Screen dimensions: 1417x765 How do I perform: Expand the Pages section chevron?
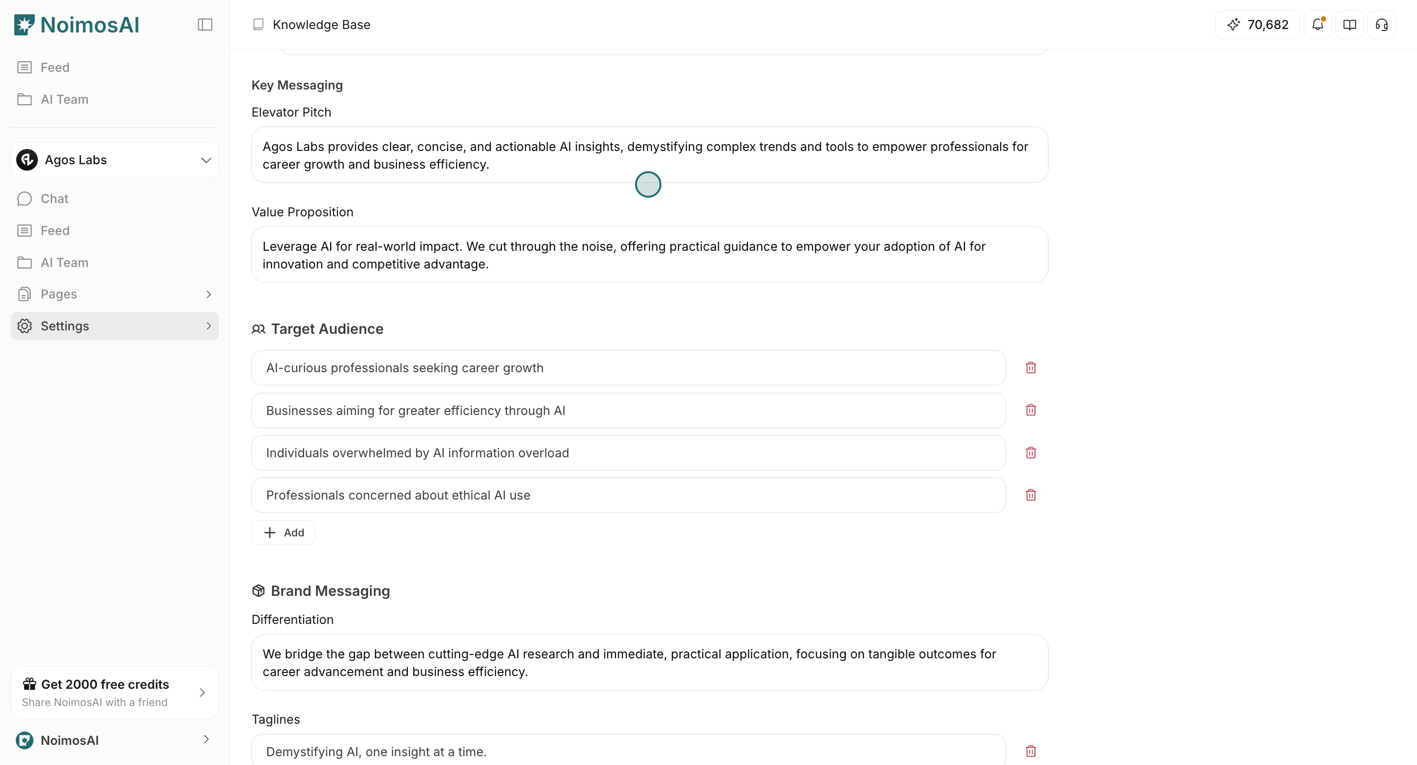(x=209, y=294)
